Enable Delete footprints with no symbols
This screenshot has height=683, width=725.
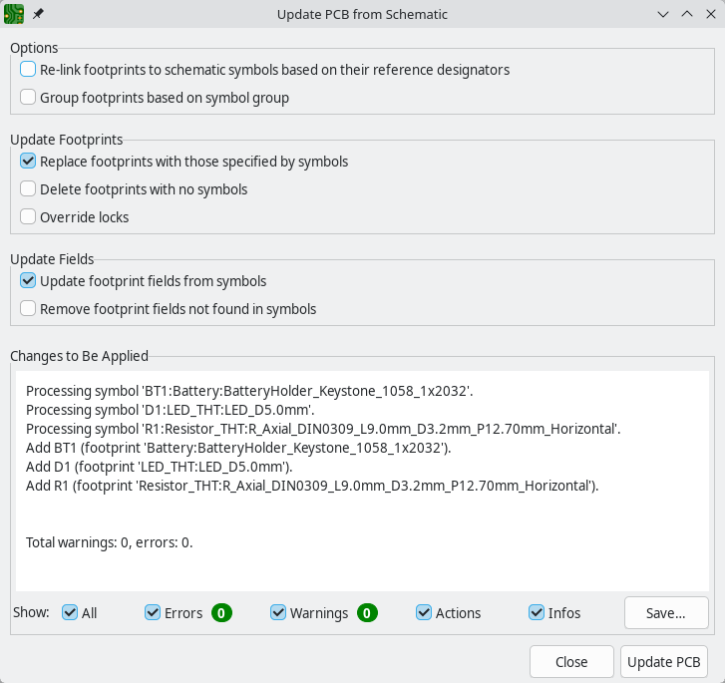click(x=28, y=188)
